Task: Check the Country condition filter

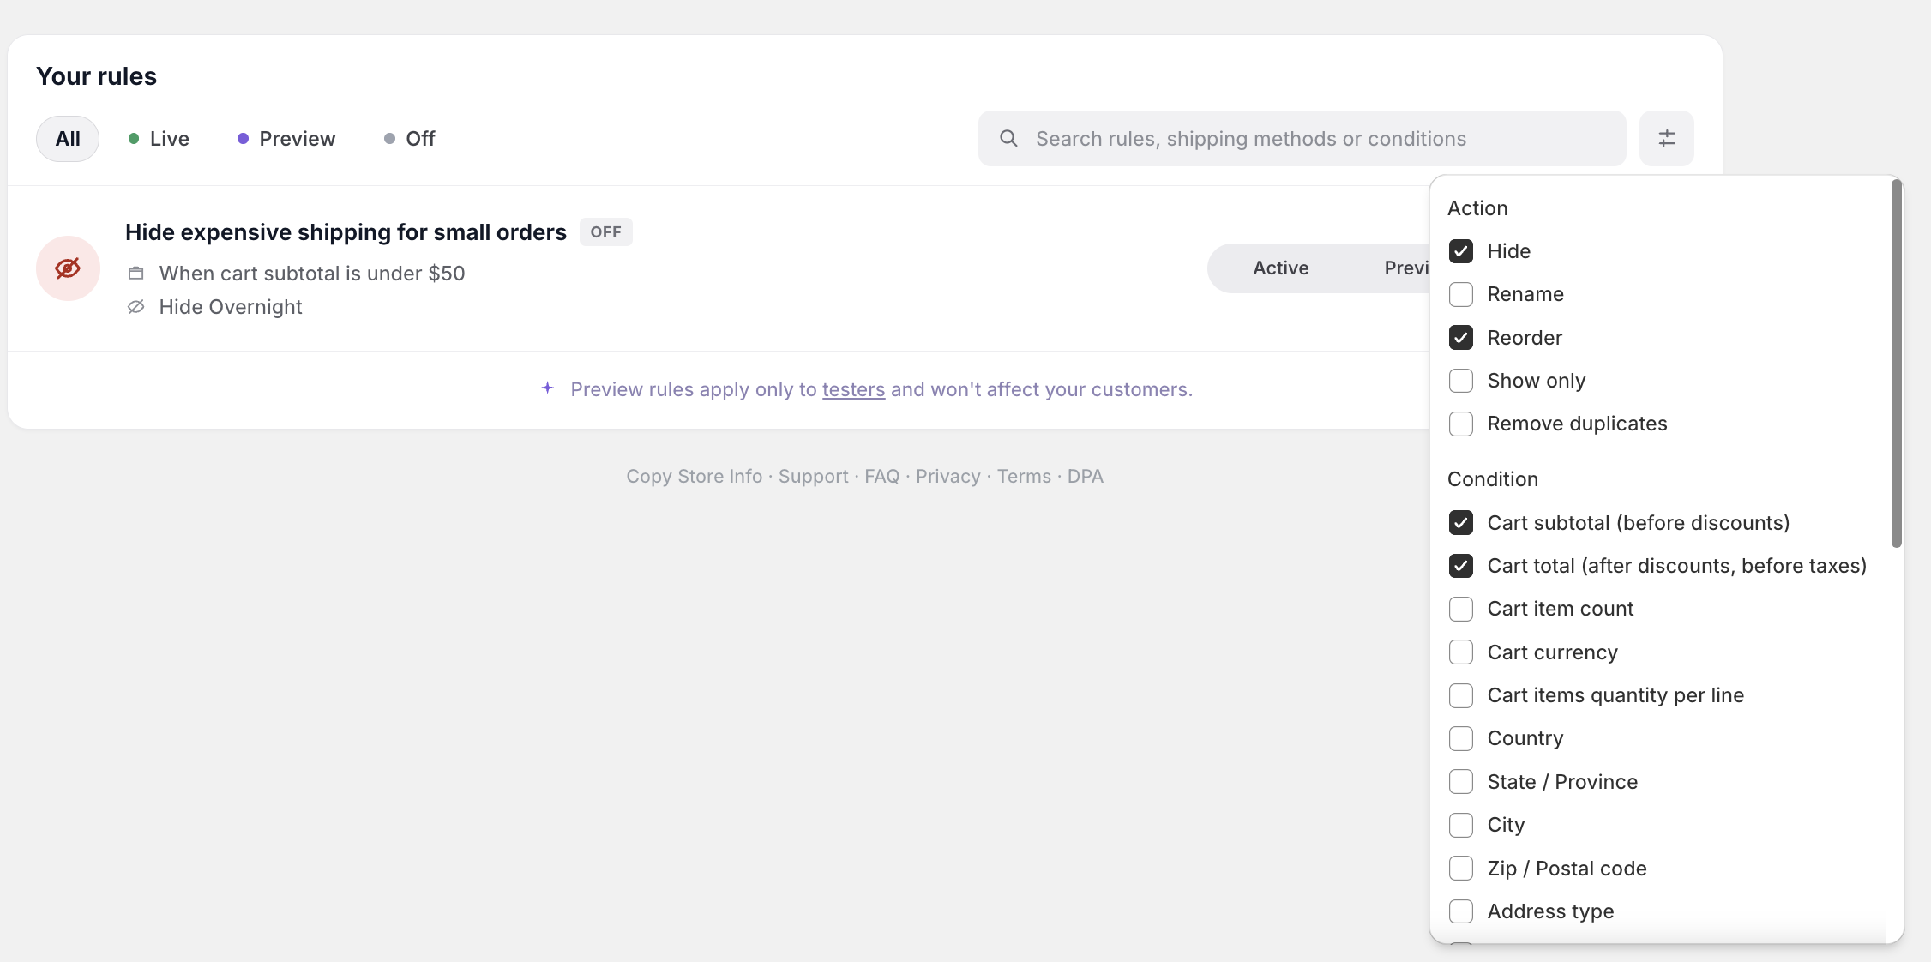Action: (x=1460, y=738)
